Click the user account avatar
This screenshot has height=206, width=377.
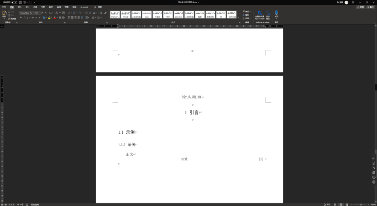pyautogui.click(x=346, y=2)
